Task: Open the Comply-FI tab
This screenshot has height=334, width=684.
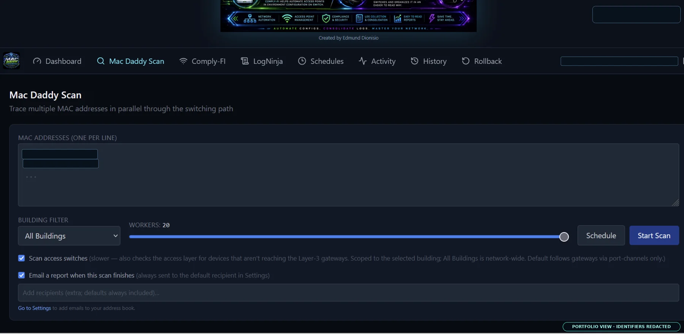Action: click(x=202, y=61)
